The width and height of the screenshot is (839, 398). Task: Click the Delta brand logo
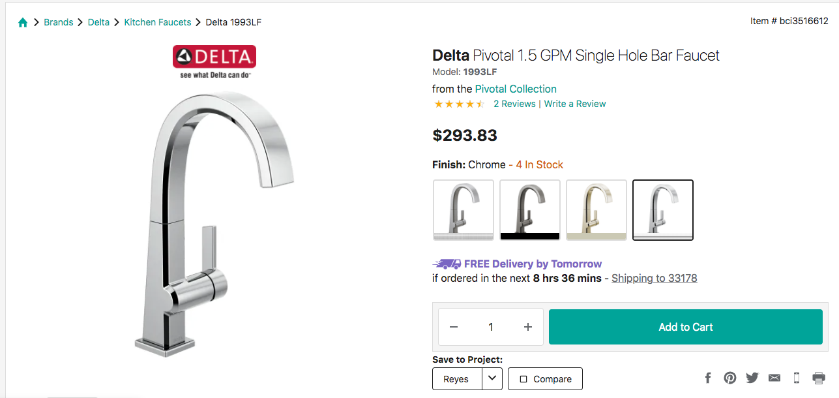click(214, 57)
